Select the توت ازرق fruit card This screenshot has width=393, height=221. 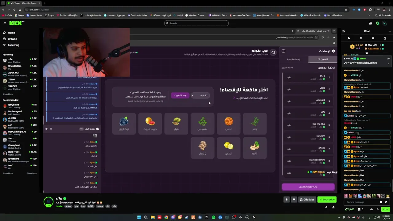tap(124, 123)
